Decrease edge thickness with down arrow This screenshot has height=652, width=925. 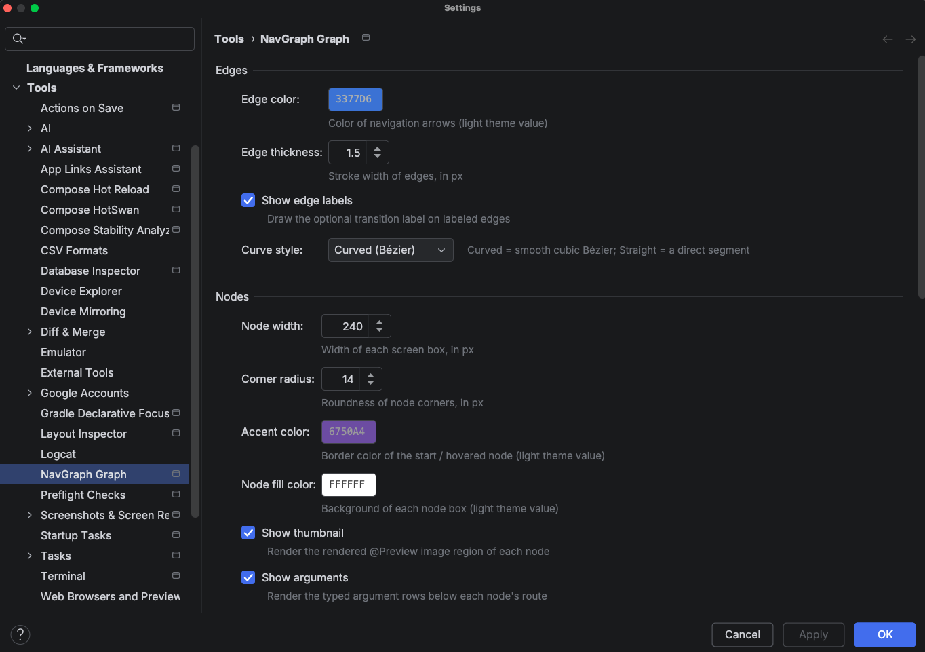point(378,157)
